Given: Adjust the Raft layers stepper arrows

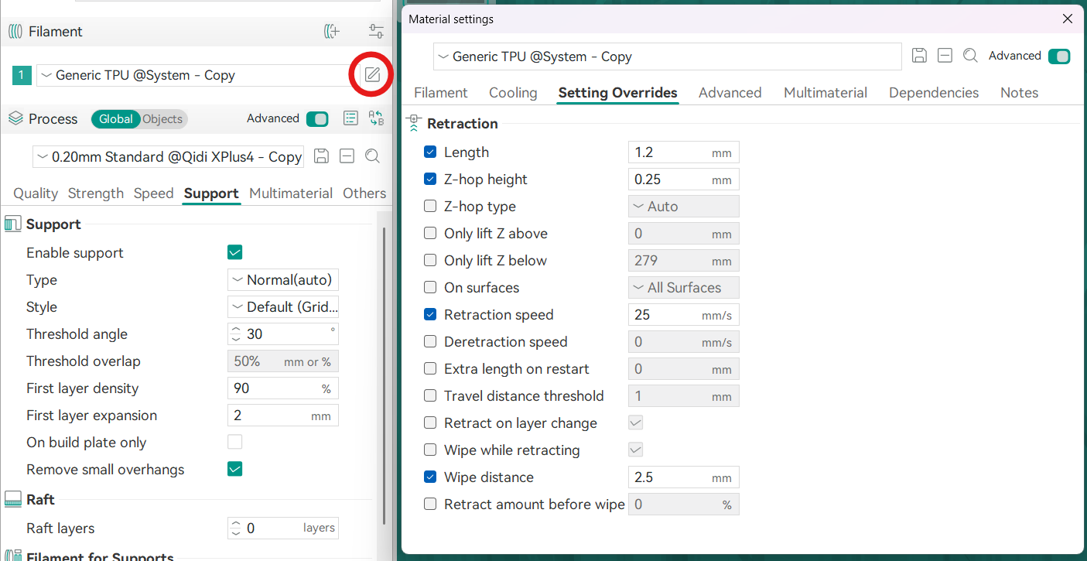Looking at the screenshot, I should [x=237, y=529].
